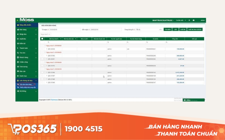Click the Đến ngày date field
Screen dimensions: 225x140
point(106,30)
